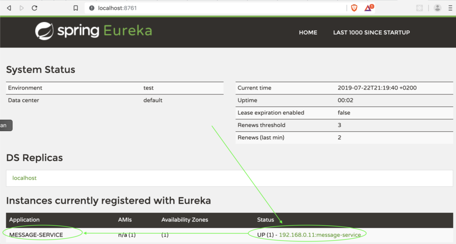
Task: Click the partially hidden button at left edge
Action: [5, 125]
